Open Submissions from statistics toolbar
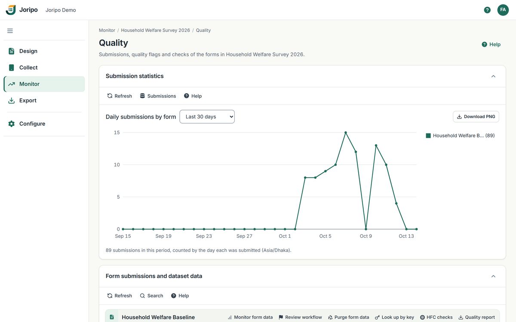The width and height of the screenshot is (516, 322). click(x=158, y=96)
